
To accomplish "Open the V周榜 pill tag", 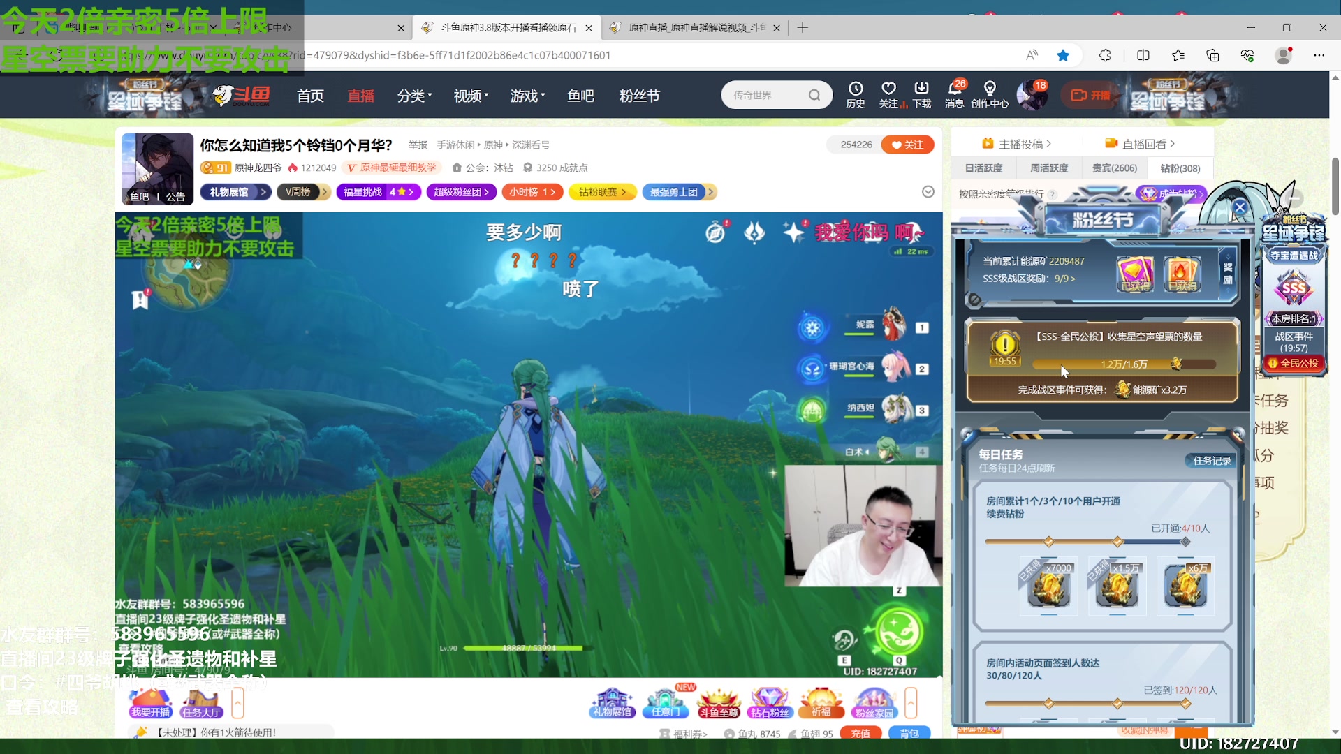I will point(303,192).
